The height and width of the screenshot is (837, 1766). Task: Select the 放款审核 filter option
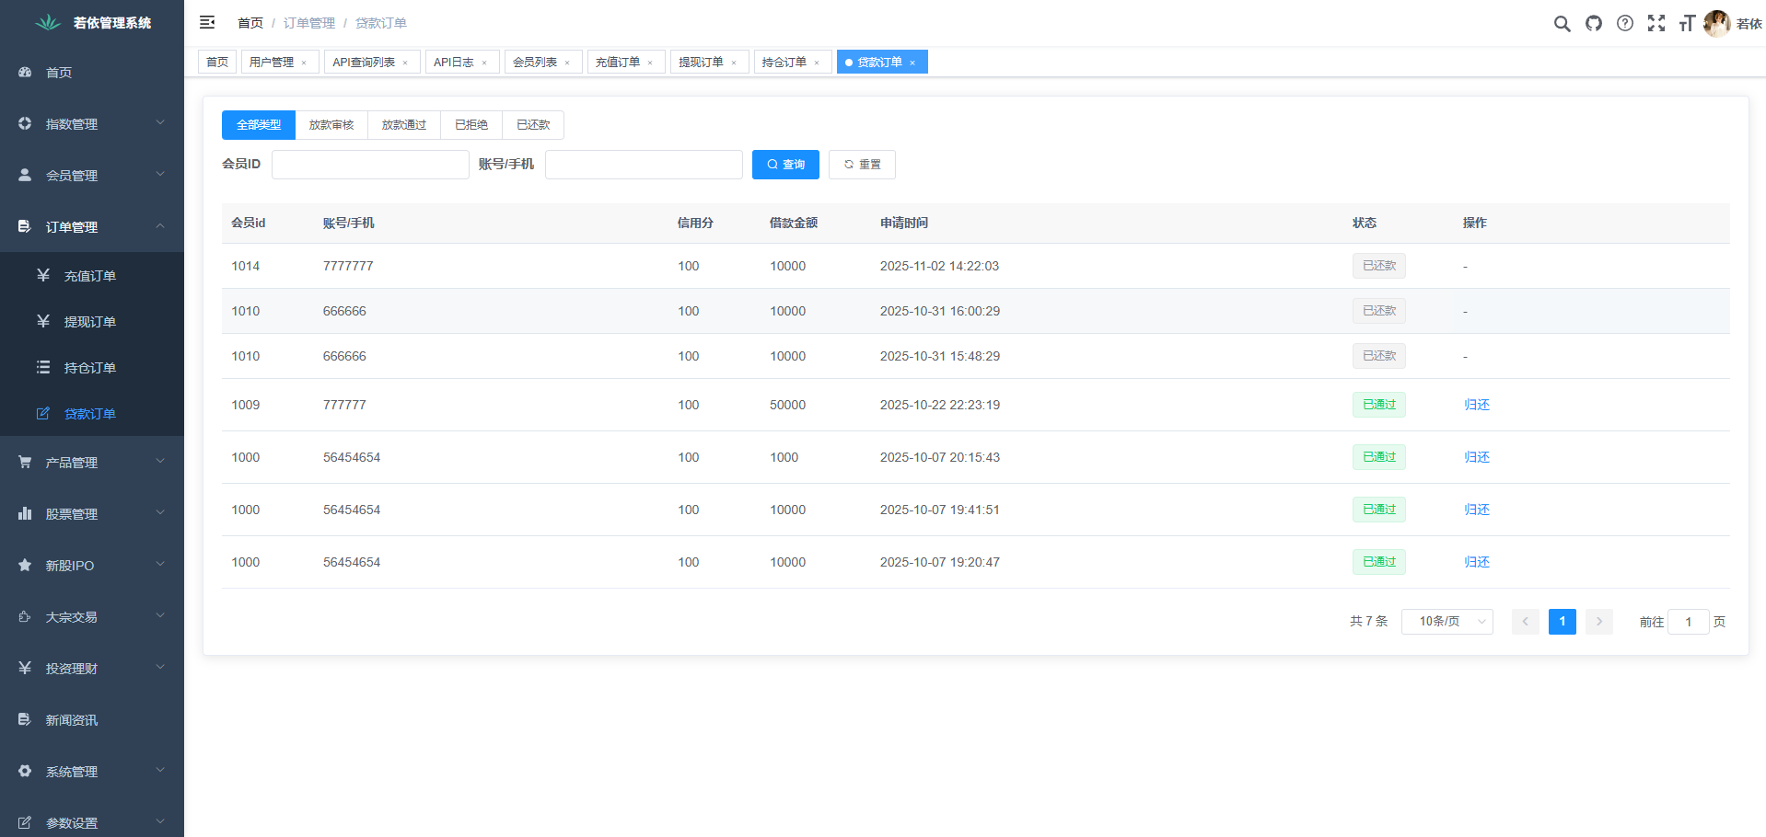[x=331, y=125]
